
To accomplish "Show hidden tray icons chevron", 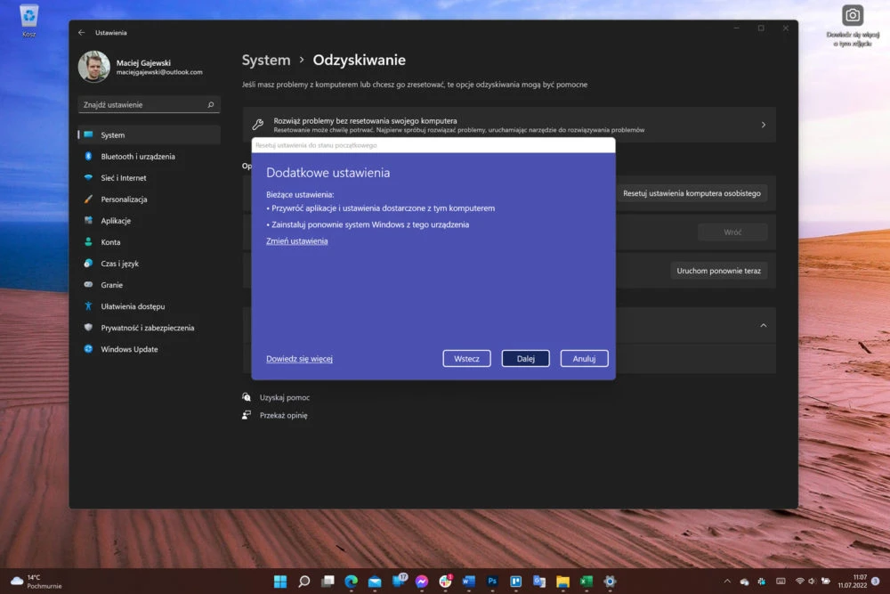I will pyautogui.click(x=727, y=582).
